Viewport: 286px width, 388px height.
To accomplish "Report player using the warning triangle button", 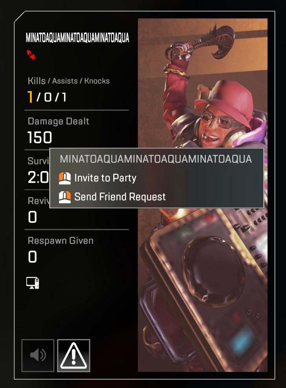I will (x=73, y=355).
